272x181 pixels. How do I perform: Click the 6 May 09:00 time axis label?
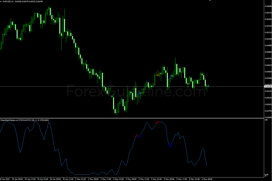pos(207,179)
